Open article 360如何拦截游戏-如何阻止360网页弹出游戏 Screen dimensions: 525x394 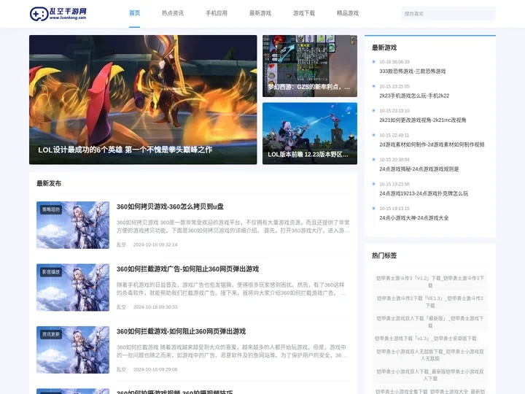[x=181, y=331]
